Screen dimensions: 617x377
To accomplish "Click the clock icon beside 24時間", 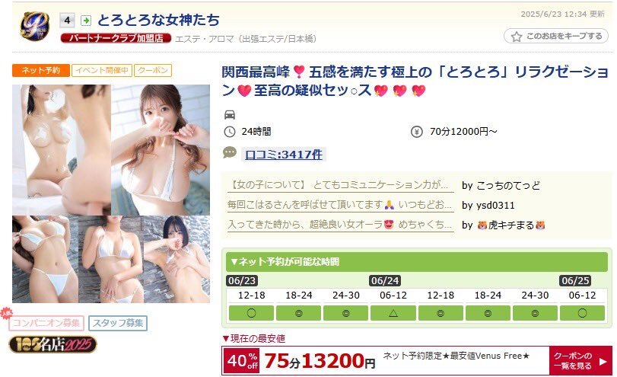I will [x=230, y=132].
